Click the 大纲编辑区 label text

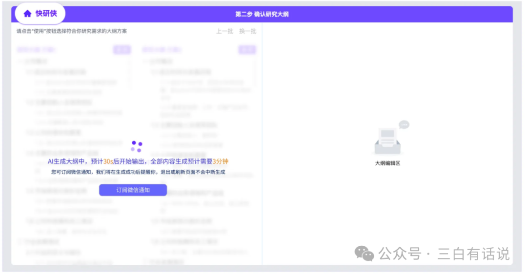(387, 163)
